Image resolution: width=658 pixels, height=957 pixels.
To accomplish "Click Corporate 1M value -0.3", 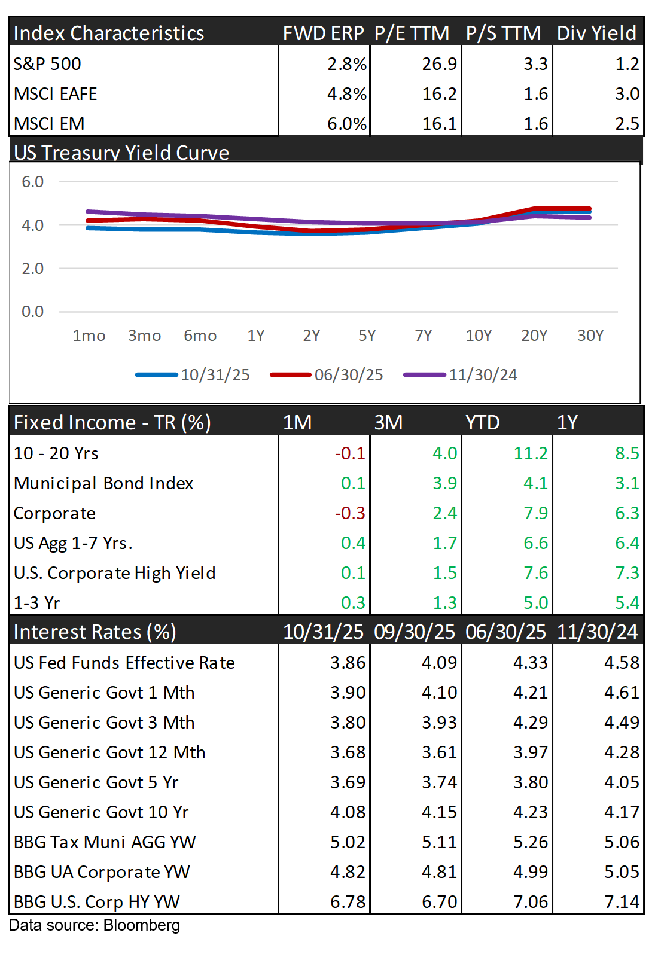I will pyautogui.click(x=350, y=513).
